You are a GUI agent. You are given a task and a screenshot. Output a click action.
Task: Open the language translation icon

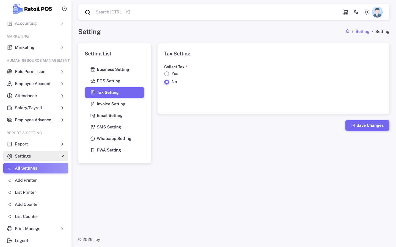pos(356,12)
